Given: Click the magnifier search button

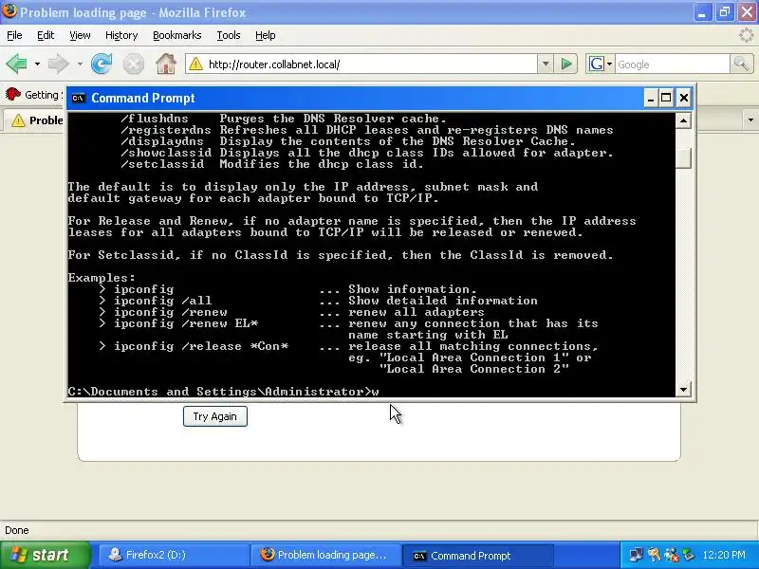Looking at the screenshot, I should click(741, 64).
